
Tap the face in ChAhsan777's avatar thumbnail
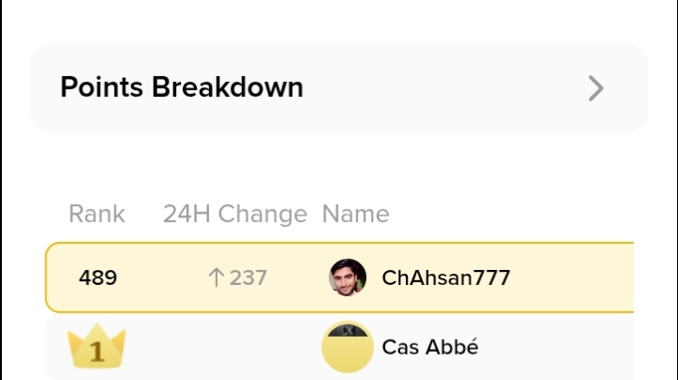[348, 275]
